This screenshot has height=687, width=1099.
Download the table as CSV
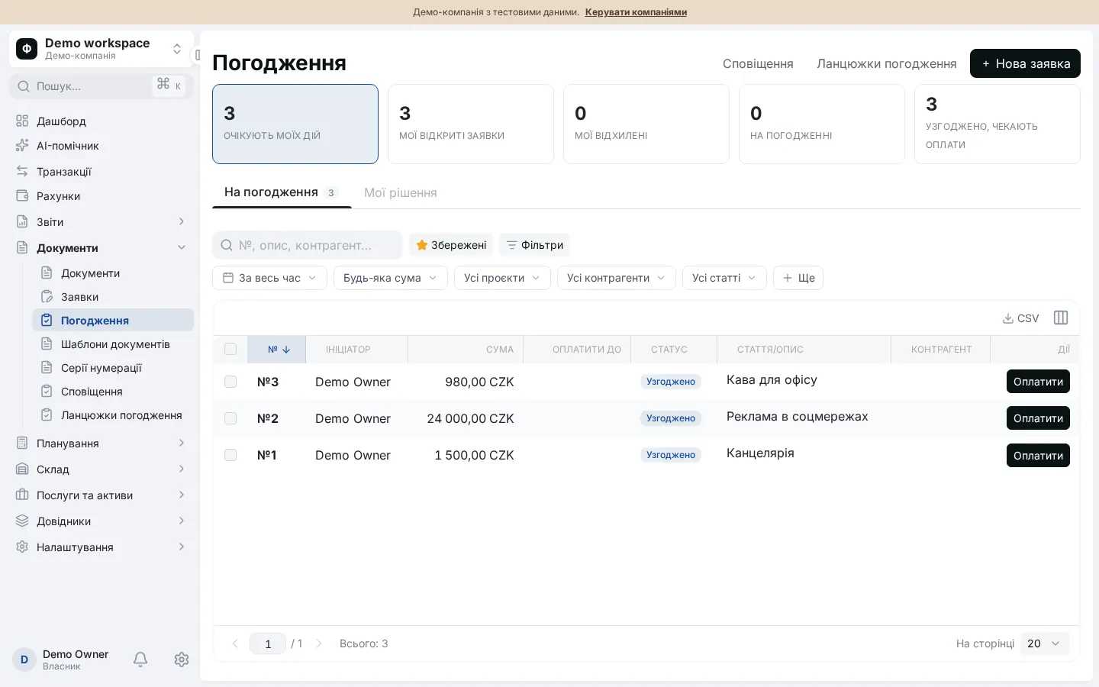pyautogui.click(x=1020, y=318)
